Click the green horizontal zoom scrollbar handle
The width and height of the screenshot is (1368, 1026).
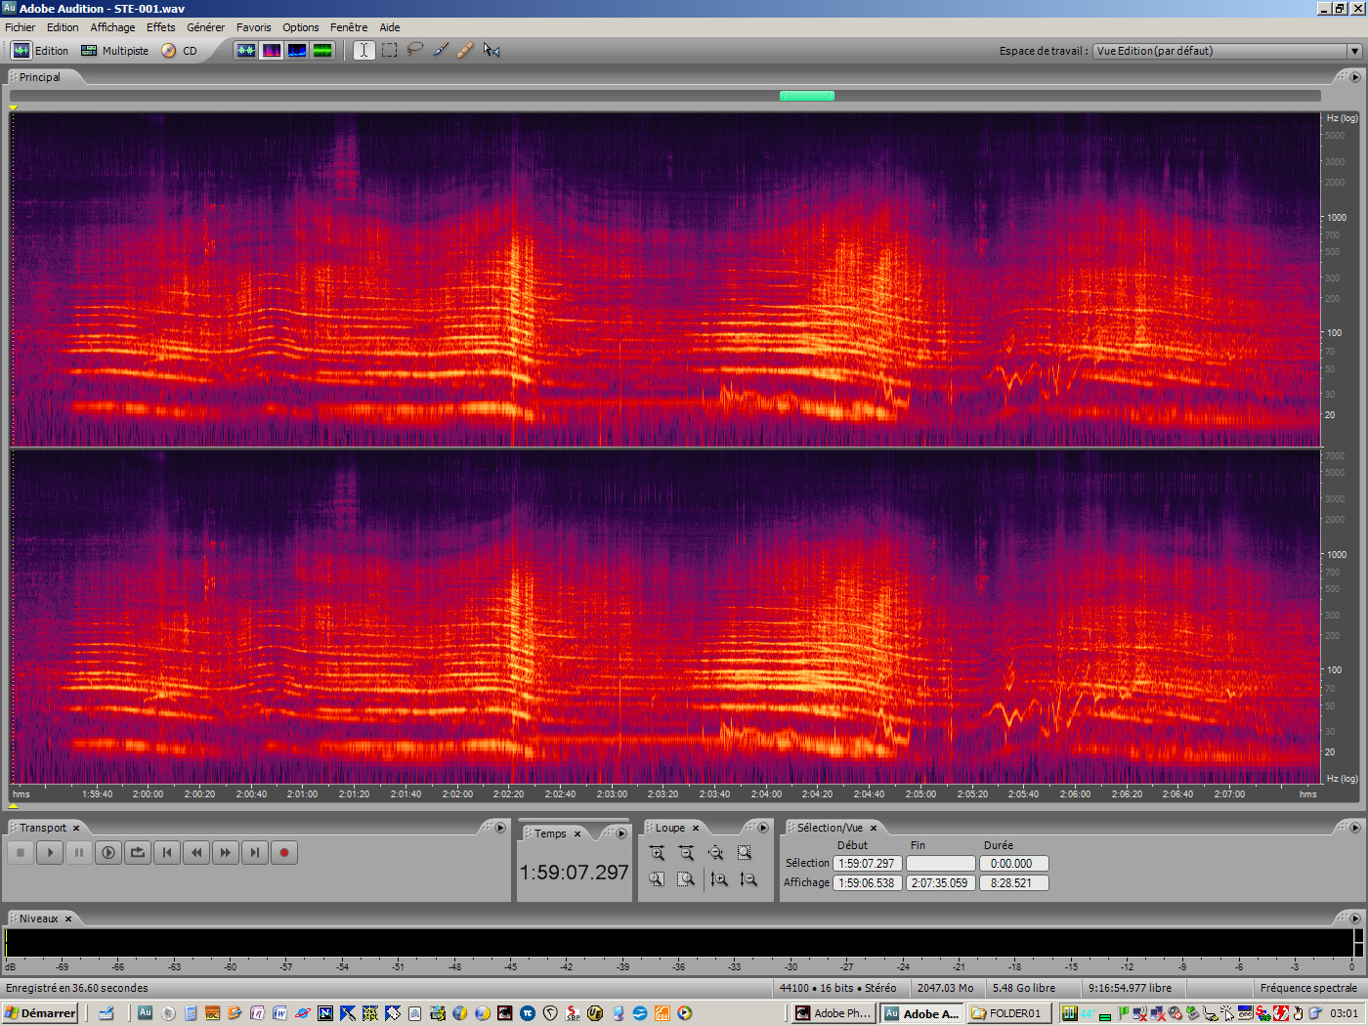pyautogui.click(x=806, y=96)
